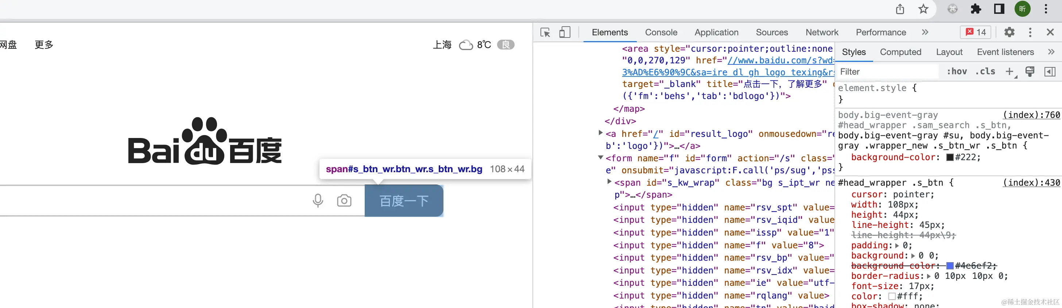
Task: Click the 良 air quality badge
Action: tap(505, 44)
